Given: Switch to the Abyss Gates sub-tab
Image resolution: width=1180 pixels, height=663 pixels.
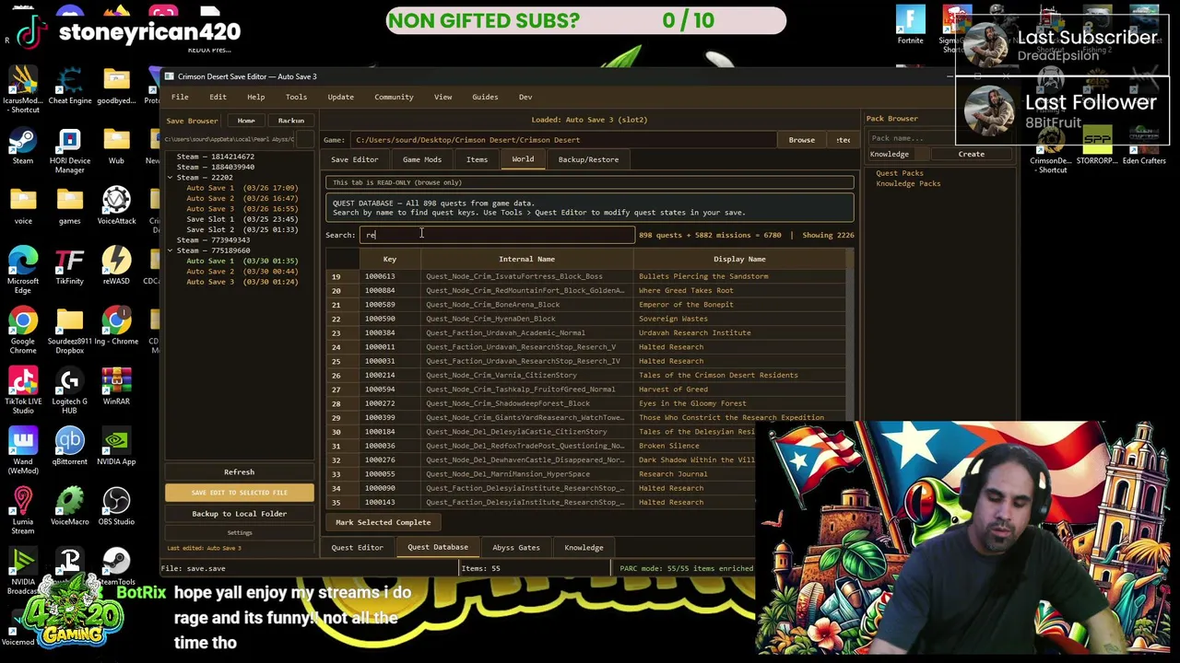Looking at the screenshot, I should (516, 548).
